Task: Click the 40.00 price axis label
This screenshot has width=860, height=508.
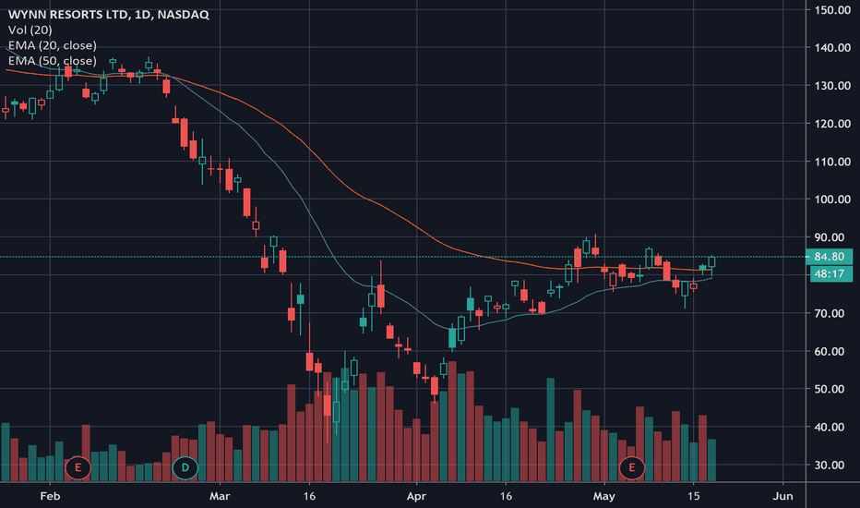Action: point(830,427)
